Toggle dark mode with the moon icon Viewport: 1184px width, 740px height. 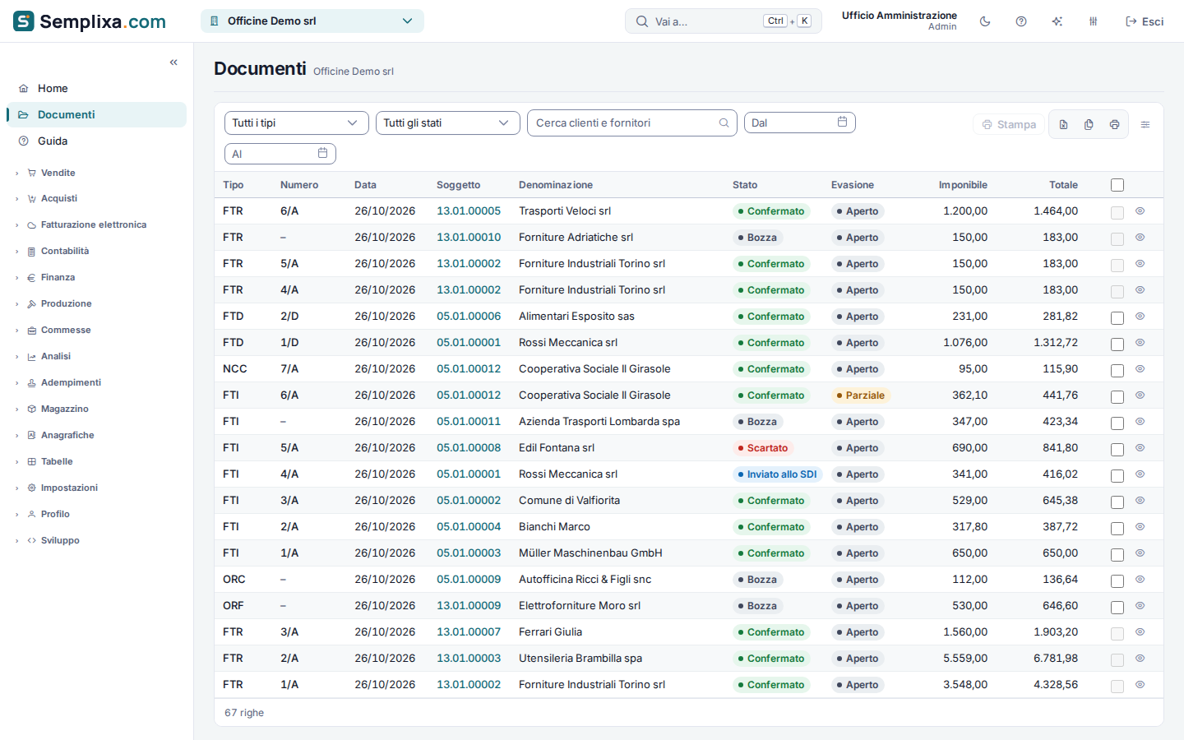pyautogui.click(x=985, y=21)
